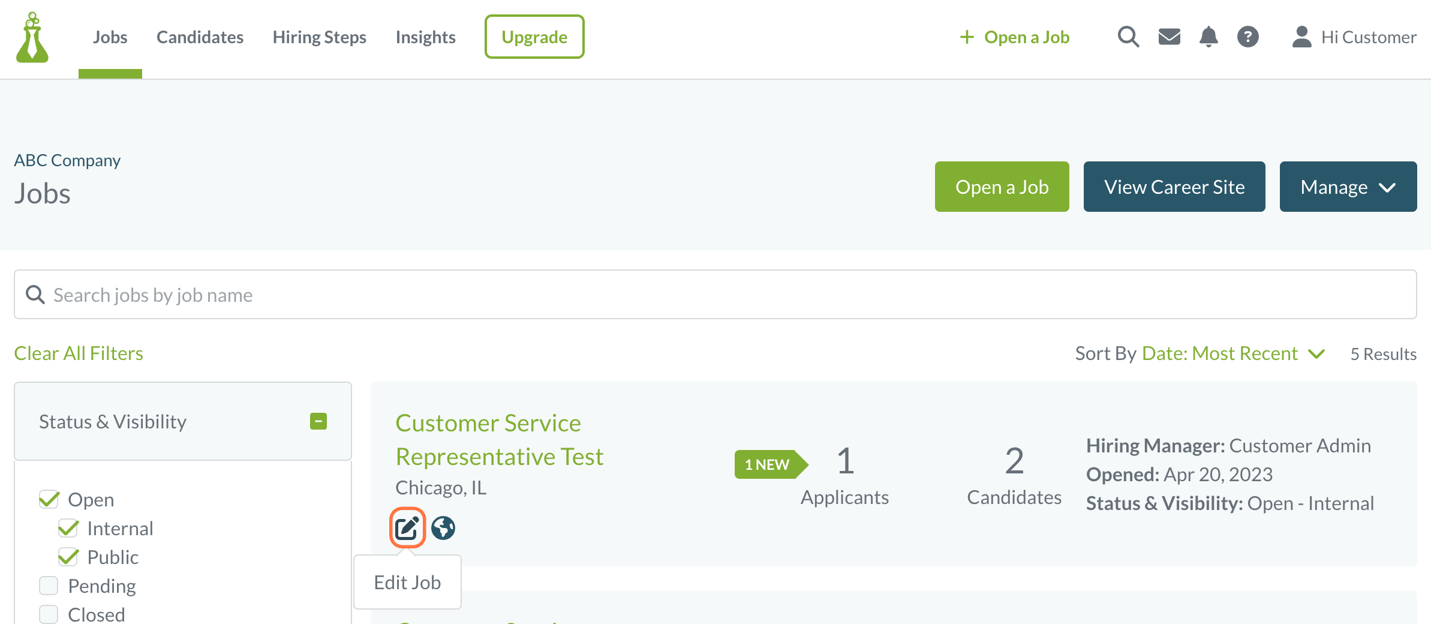
Task: Switch to the Insights tab
Action: 425,37
